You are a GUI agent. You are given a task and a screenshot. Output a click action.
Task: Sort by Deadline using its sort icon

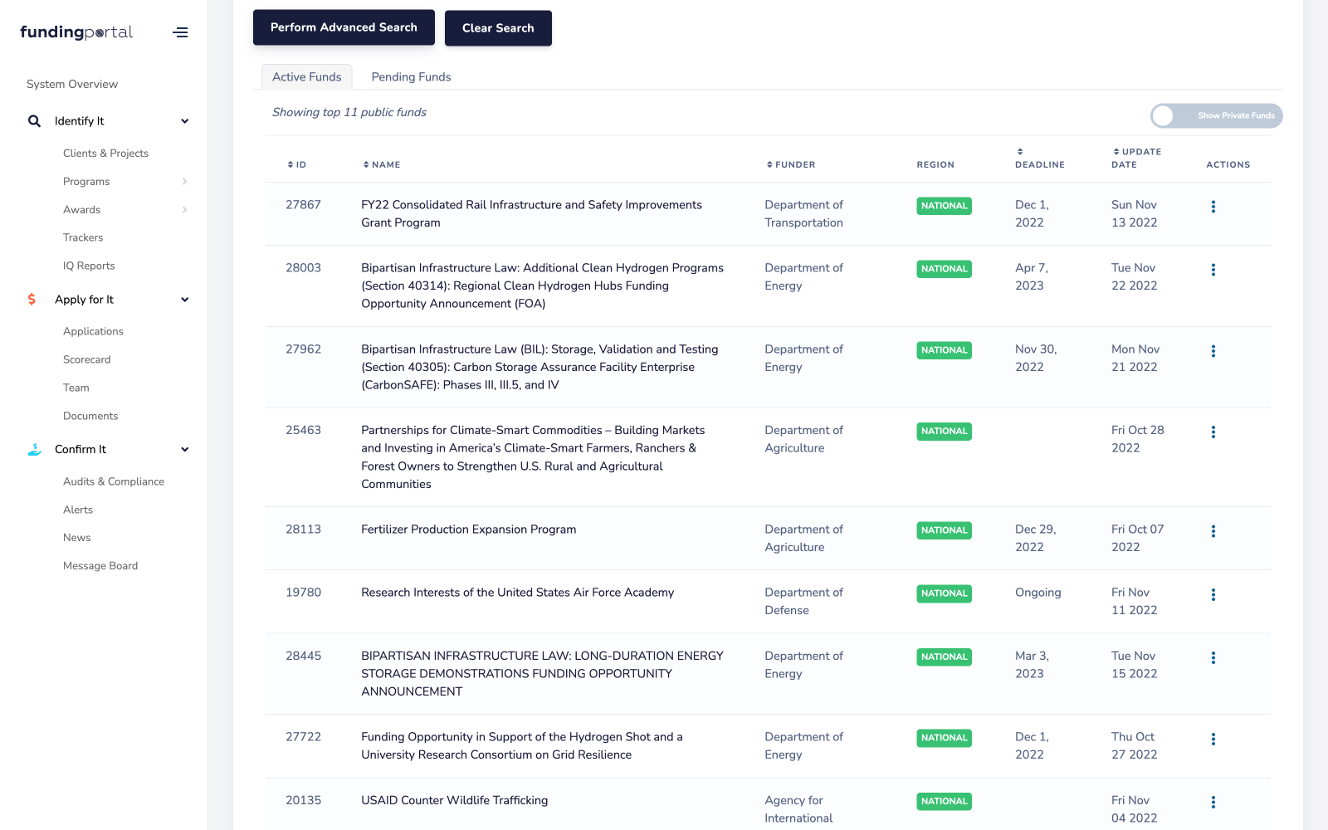(x=1020, y=151)
